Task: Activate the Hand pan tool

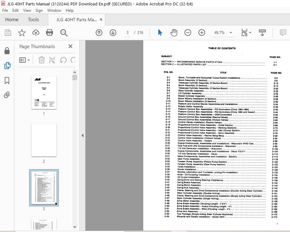Action: pos(174,33)
